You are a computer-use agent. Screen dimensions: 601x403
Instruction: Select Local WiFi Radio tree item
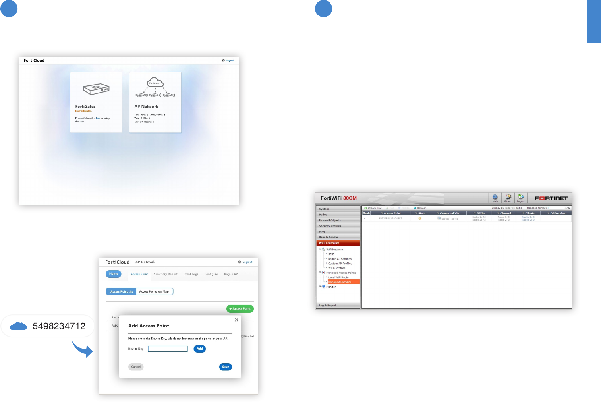[x=338, y=277]
